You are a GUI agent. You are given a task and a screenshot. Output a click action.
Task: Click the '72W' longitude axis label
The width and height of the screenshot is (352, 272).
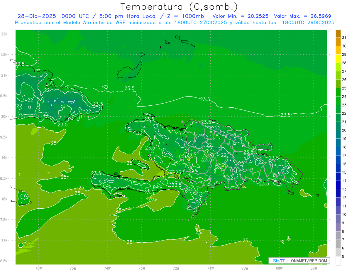coord(176,268)
